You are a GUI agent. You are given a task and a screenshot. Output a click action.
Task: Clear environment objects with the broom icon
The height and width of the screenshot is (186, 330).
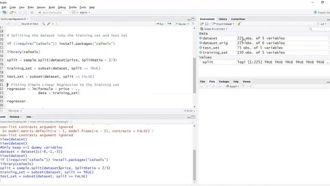click(x=239, y=24)
